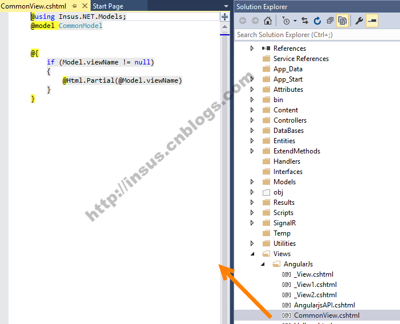Click the Controllers folder label
Viewport: 400px width, 324px height.
(x=290, y=120)
